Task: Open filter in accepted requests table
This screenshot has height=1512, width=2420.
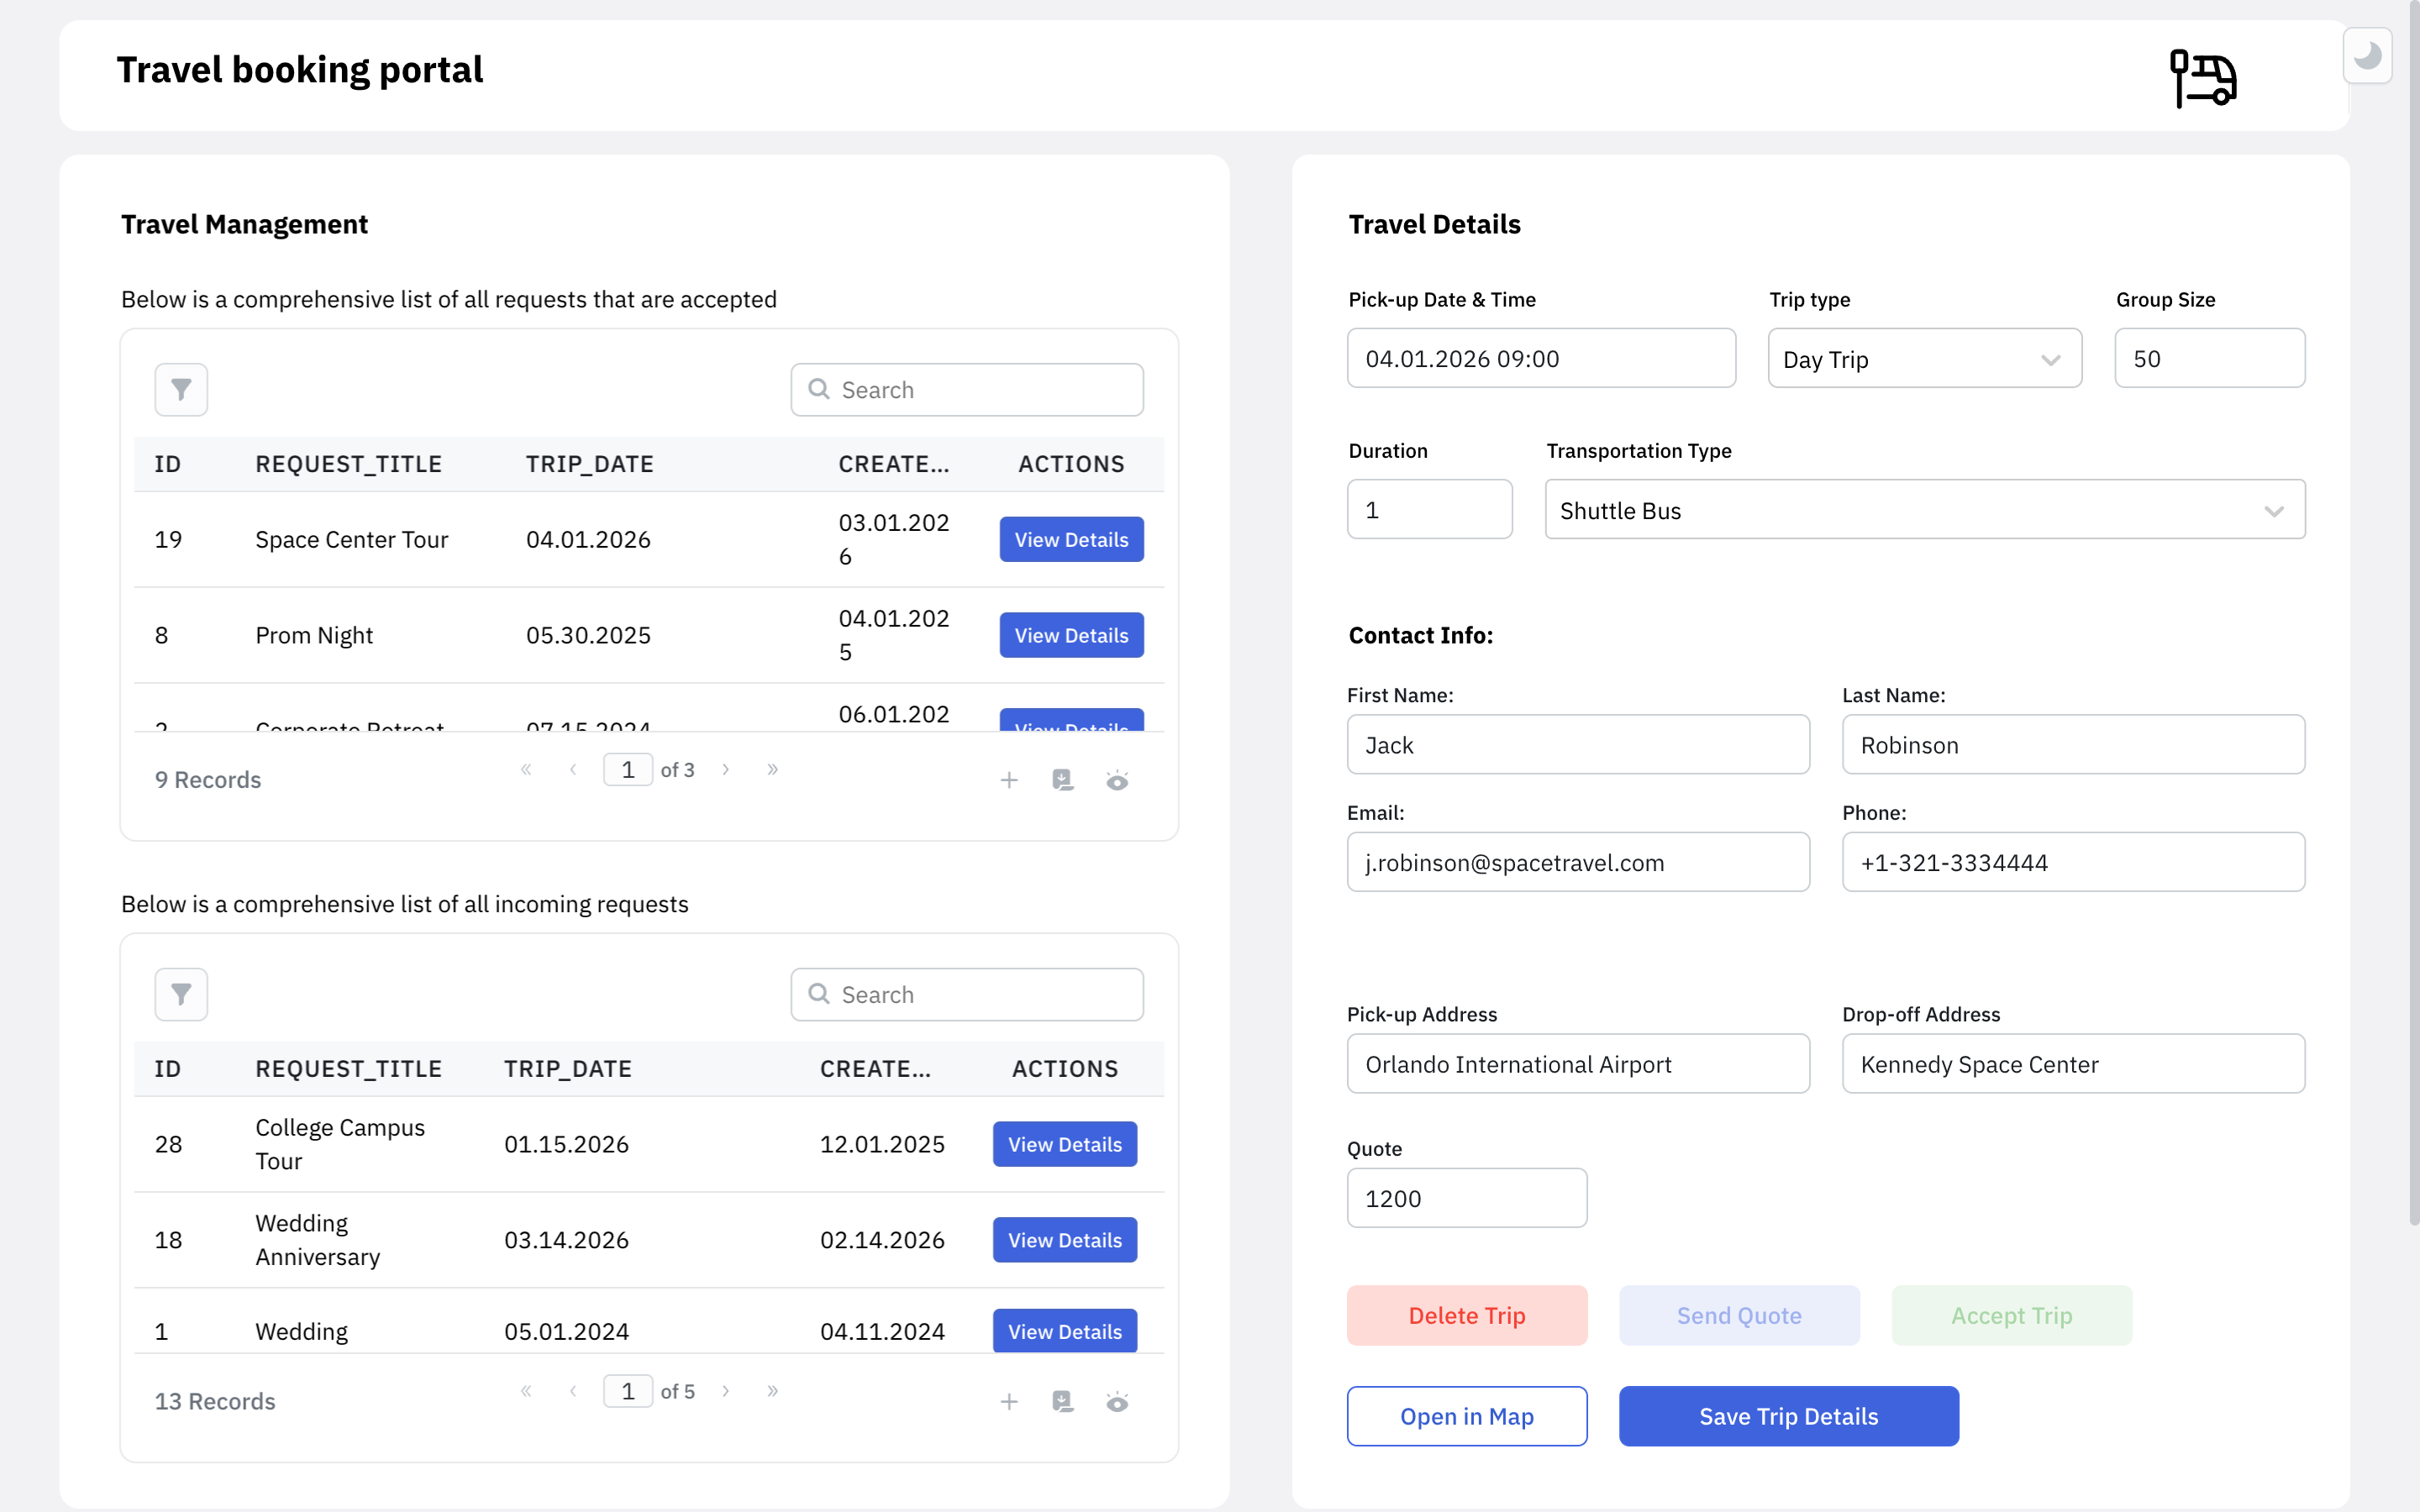Action: [x=181, y=390]
